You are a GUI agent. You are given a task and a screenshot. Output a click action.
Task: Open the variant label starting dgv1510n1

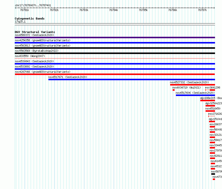215,119
